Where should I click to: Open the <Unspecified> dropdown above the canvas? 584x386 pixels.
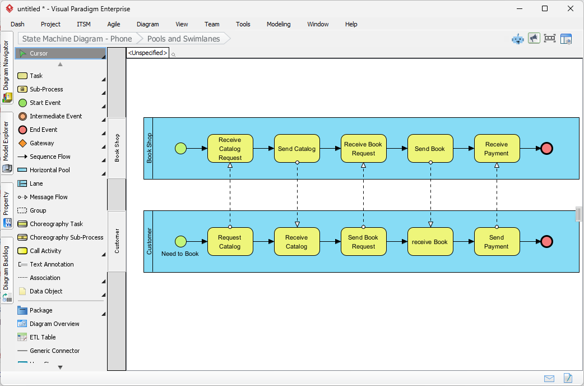tap(147, 52)
